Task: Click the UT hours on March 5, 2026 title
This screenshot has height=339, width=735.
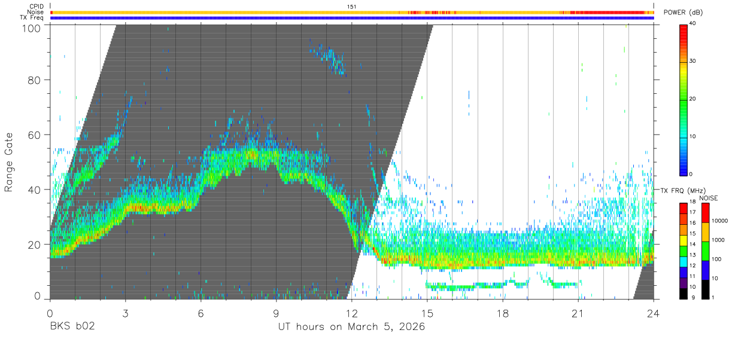Action: 351,327
